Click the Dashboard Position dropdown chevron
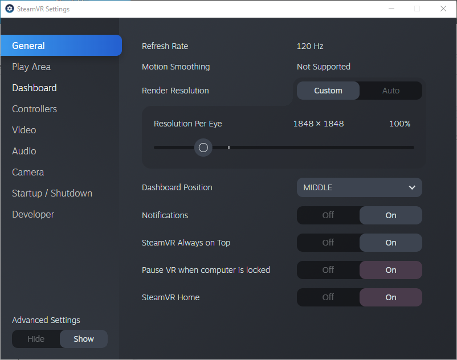This screenshot has height=360, width=457. [412, 187]
